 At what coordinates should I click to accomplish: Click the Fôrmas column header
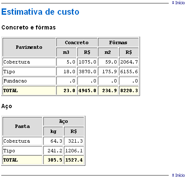118,43
